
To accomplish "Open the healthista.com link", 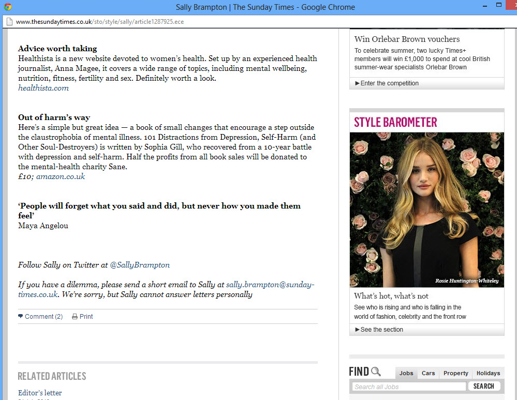I will [43, 88].
